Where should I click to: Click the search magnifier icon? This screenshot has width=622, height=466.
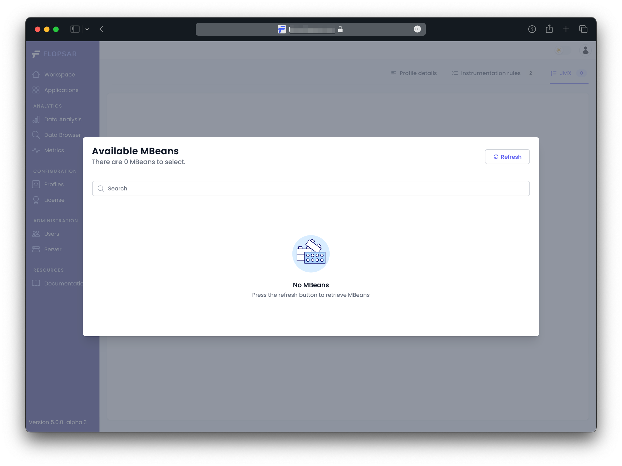click(x=101, y=189)
